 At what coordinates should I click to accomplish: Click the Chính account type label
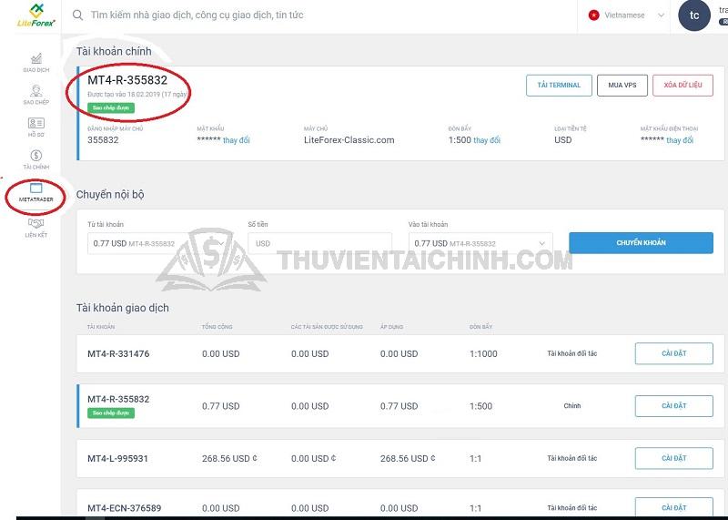pyautogui.click(x=572, y=405)
